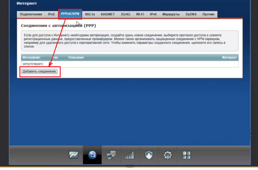Switch to the IPv6 tab
The height and width of the screenshot is (170, 258).
(153, 14)
